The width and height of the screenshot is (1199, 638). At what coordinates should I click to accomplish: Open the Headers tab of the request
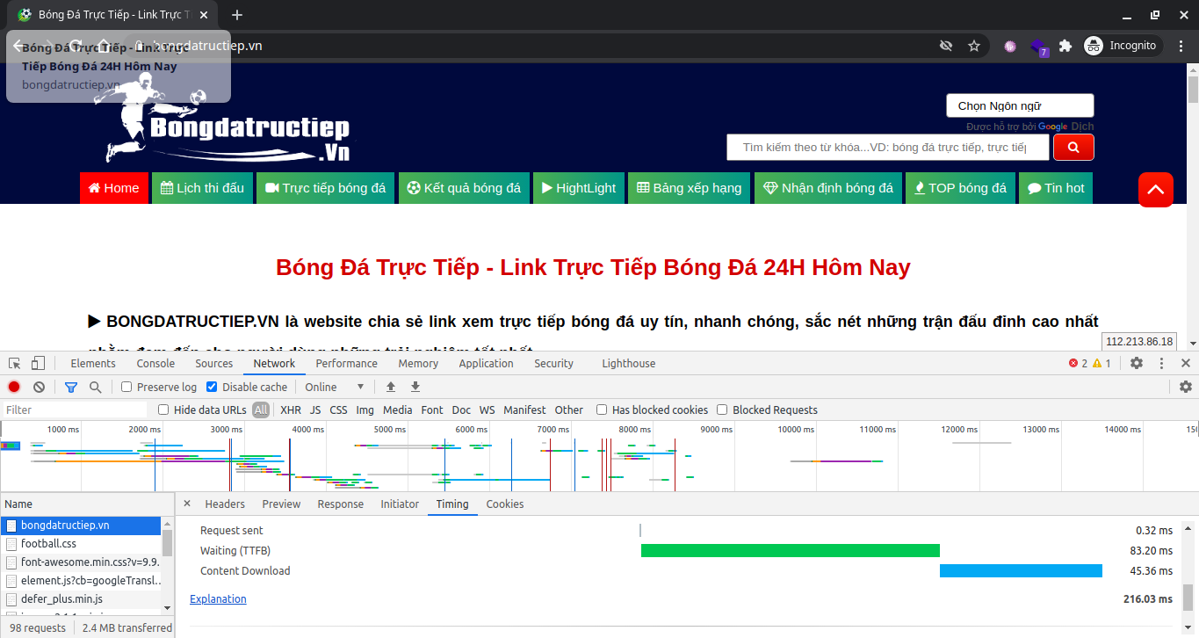coord(225,504)
